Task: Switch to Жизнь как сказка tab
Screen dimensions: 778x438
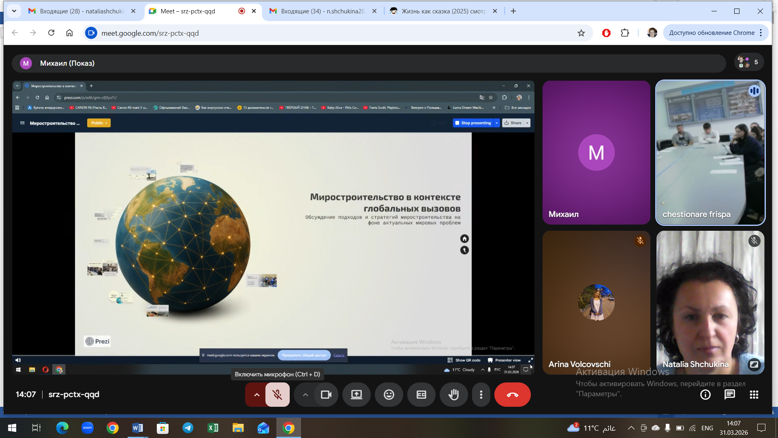Action: 443,11
